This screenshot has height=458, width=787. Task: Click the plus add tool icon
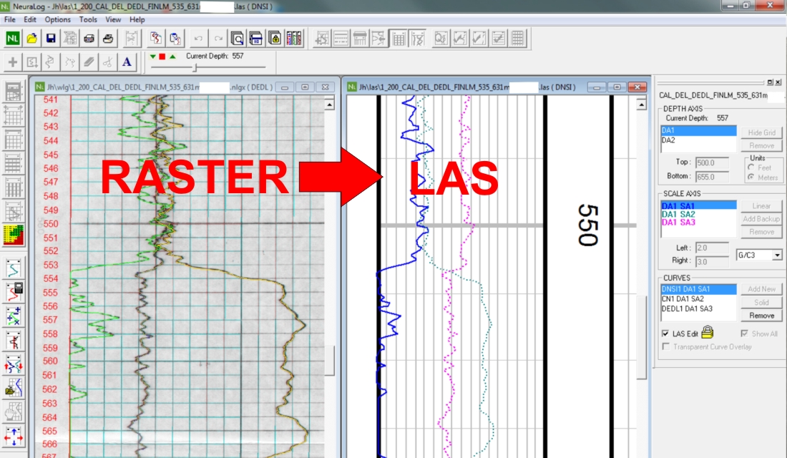pos(13,62)
